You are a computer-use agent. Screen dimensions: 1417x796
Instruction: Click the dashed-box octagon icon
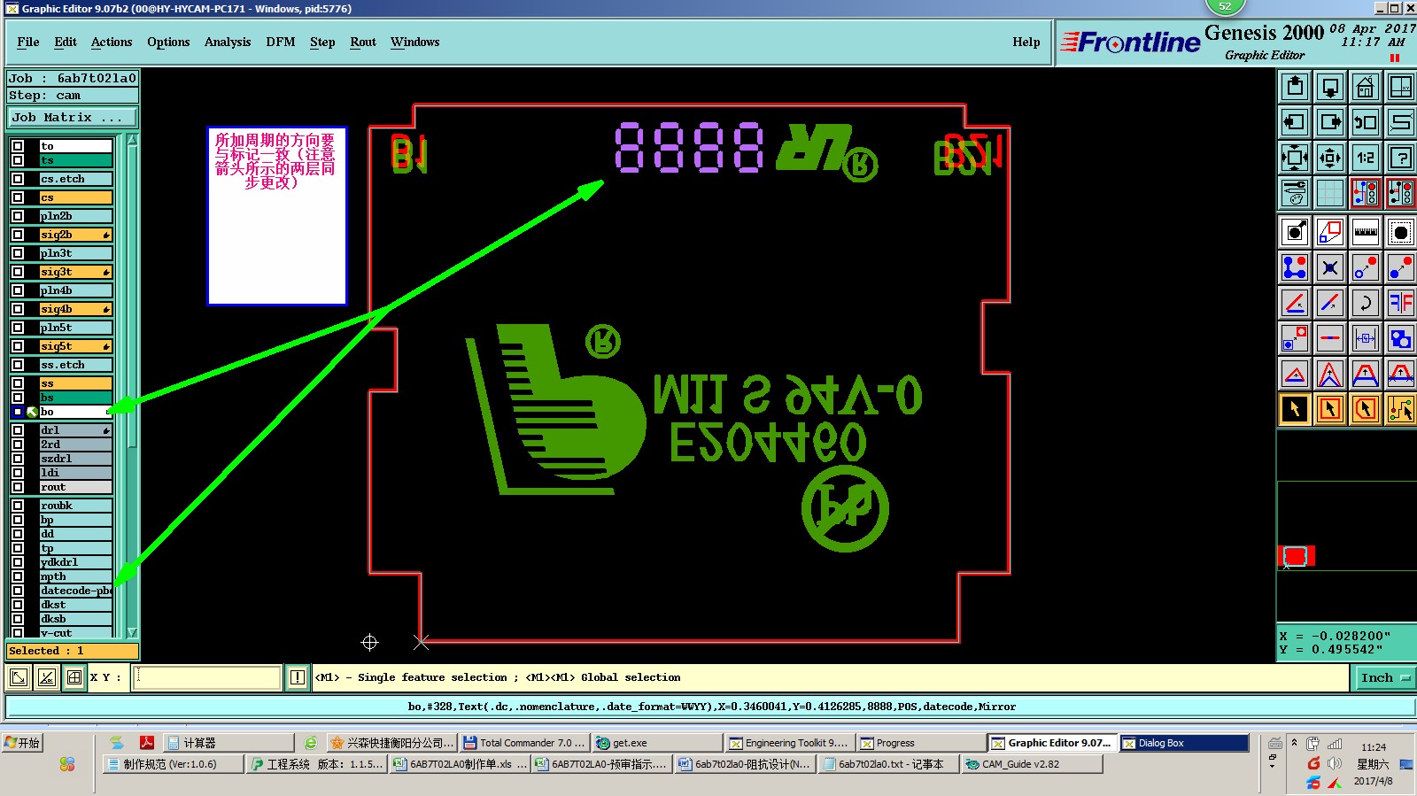point(1401,232)
